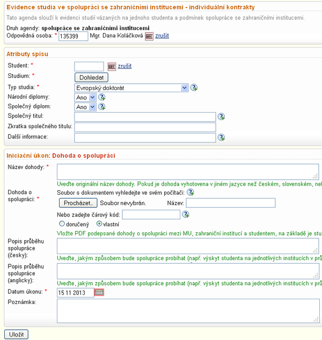Select the vlastní radio option
This screenshot has height=340, width=322.
click(99, 224)
